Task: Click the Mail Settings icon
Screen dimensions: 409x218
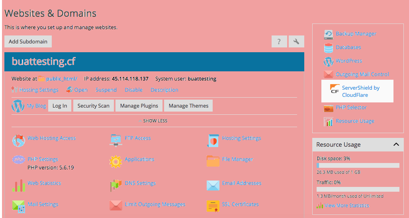Action: (x=19, y=206)
